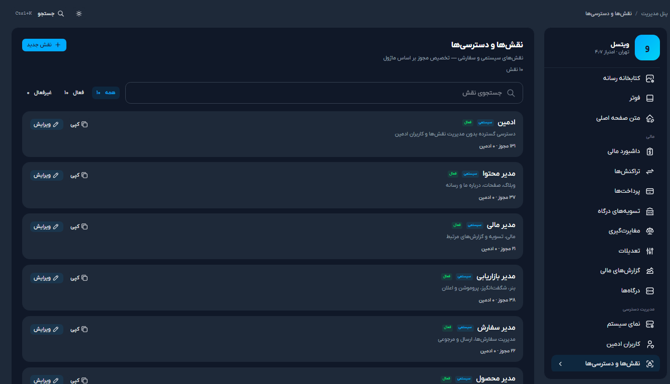Click the role search input field
The height and width of the screenshot is (384, 670).
[x=324, y=93]
